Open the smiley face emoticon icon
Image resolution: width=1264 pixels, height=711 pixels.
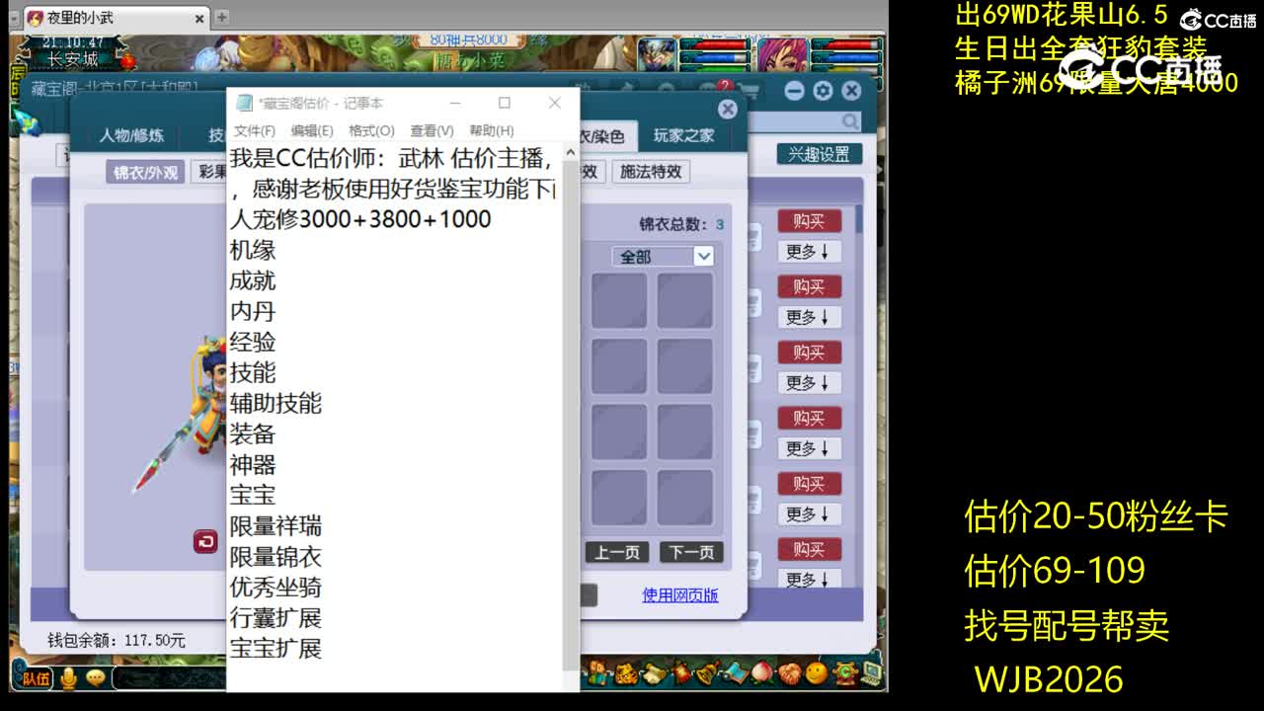pos(817,673)
